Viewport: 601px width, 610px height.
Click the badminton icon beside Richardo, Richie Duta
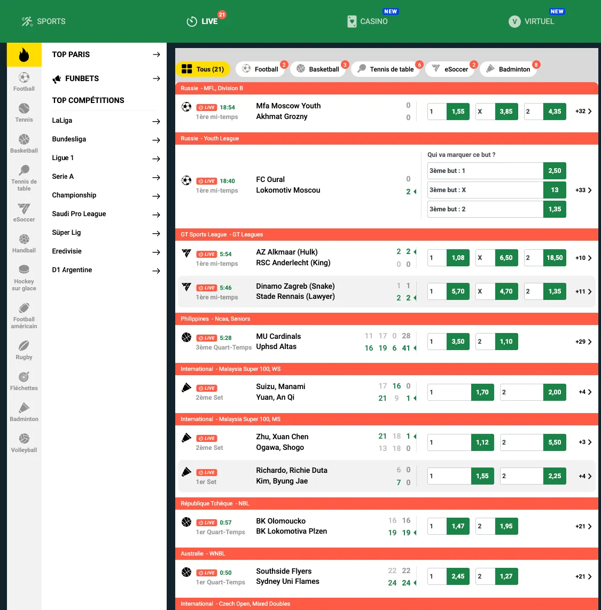[x=186, y=471]
